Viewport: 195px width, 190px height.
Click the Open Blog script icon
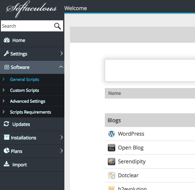coord(112,148)
